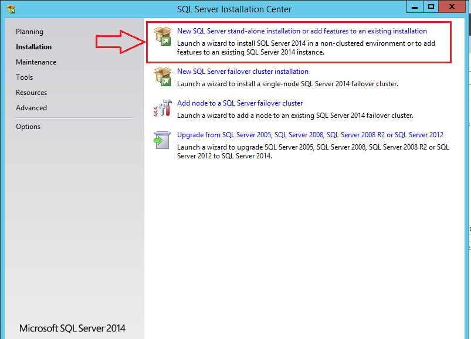The image size is (471, 339).
Task: Open the Planning section
Action: click(x=29, y=32)
